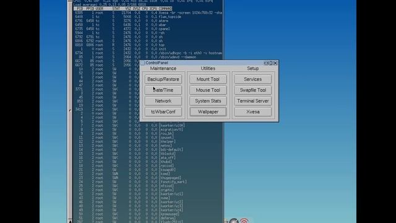
Task: Open the Xvesa setup
Action: click(253, 111)
